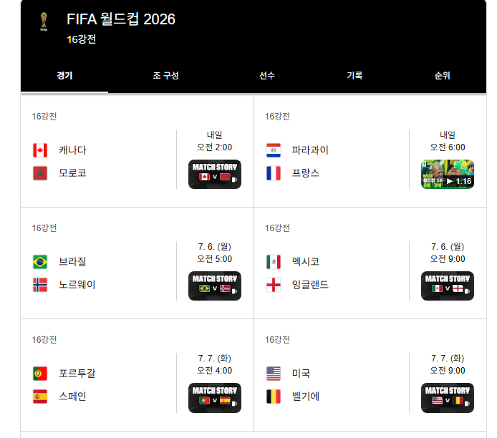
Task: Play the Paraguay France 1:16 video
Action: [x=448, y=174]
